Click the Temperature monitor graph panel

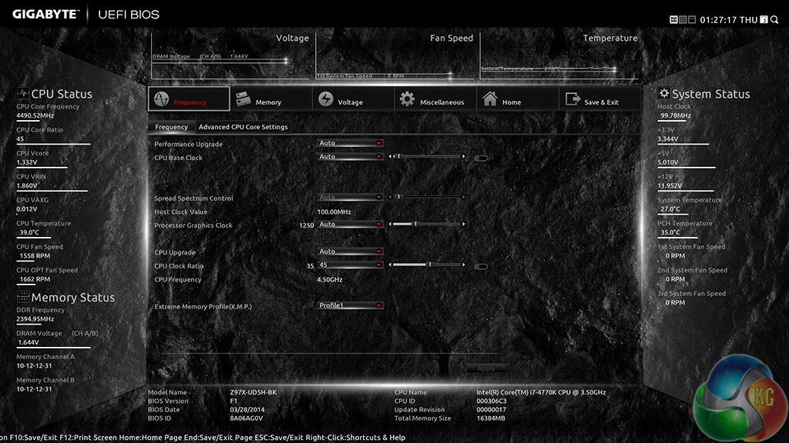[x=561, y=55]
